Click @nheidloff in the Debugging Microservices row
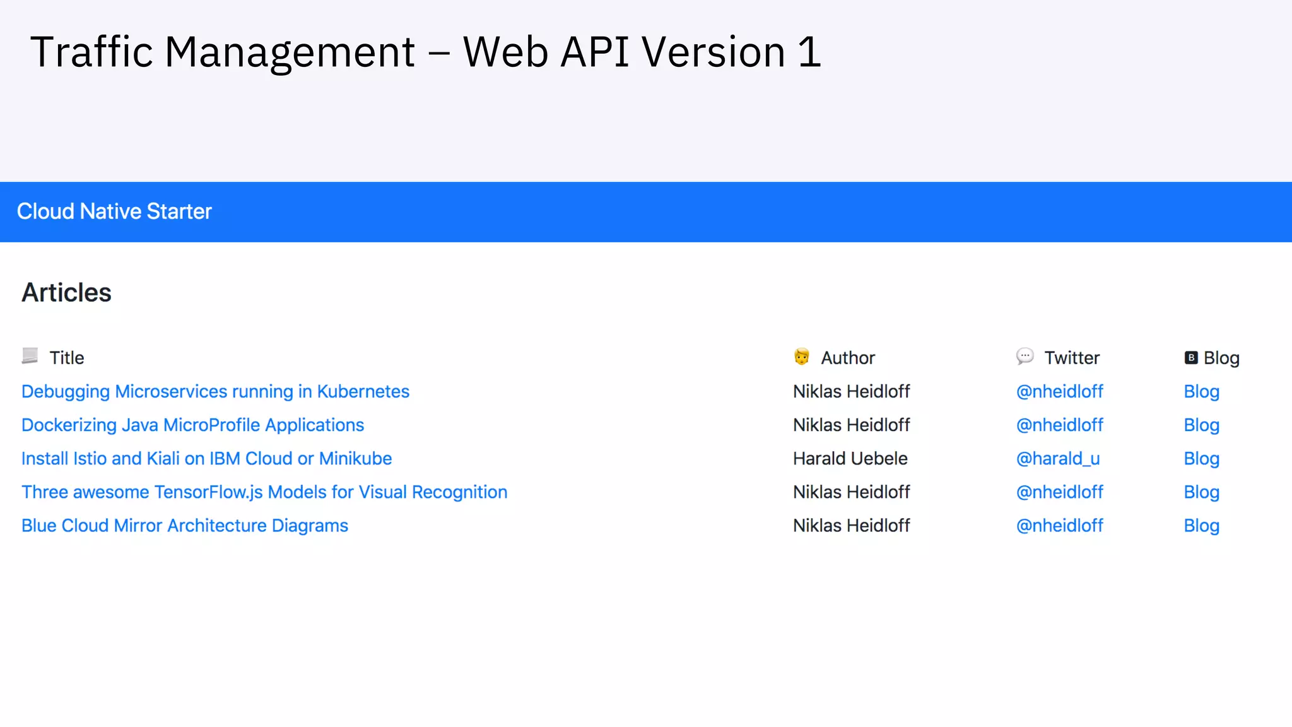 1060,392
